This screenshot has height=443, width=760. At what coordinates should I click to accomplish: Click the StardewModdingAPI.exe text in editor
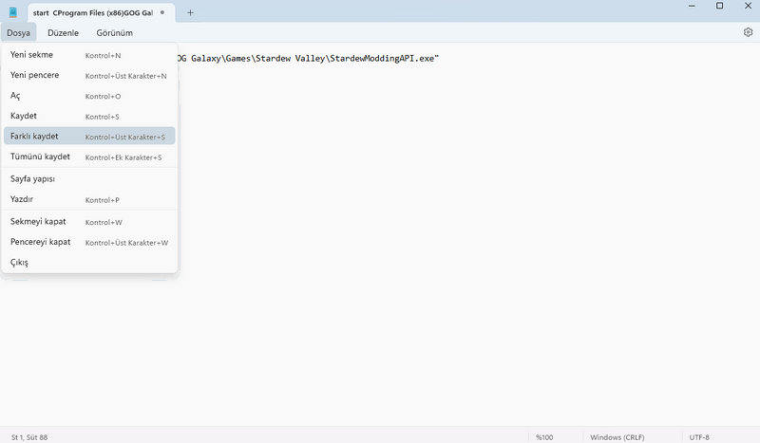click(x=382, y=58)
